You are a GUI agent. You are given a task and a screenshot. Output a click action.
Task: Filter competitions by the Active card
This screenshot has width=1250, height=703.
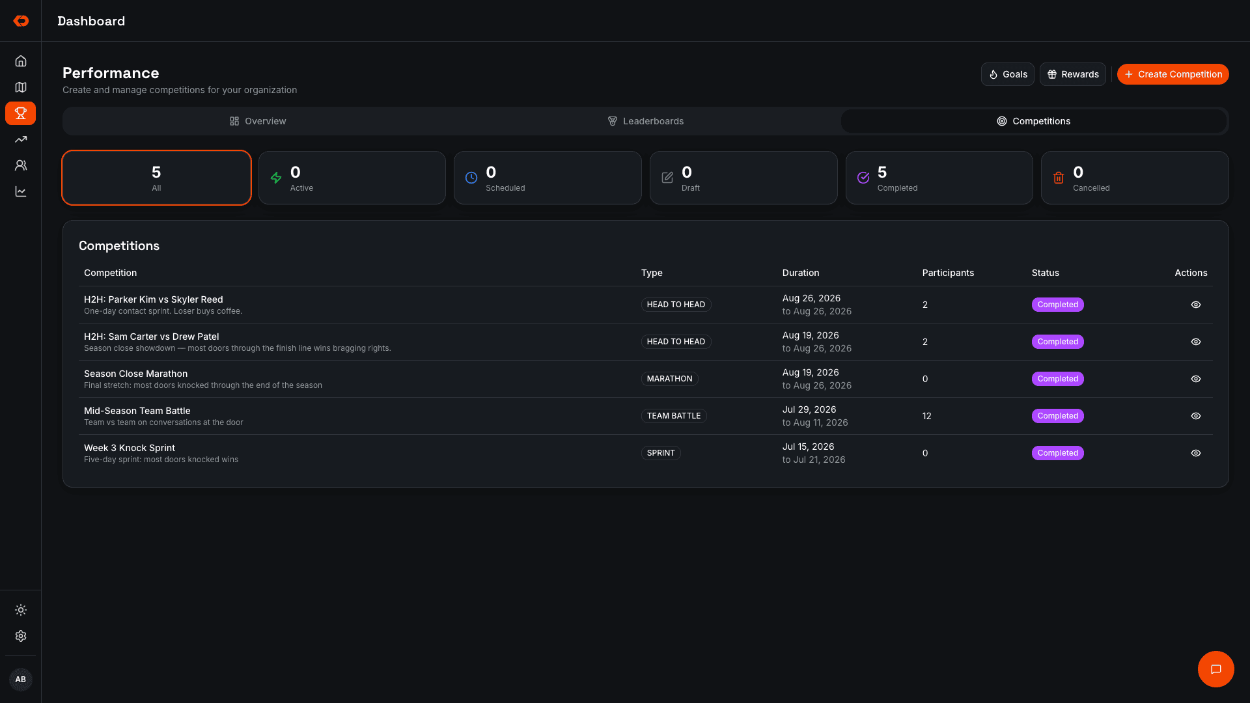pos(352,178)
